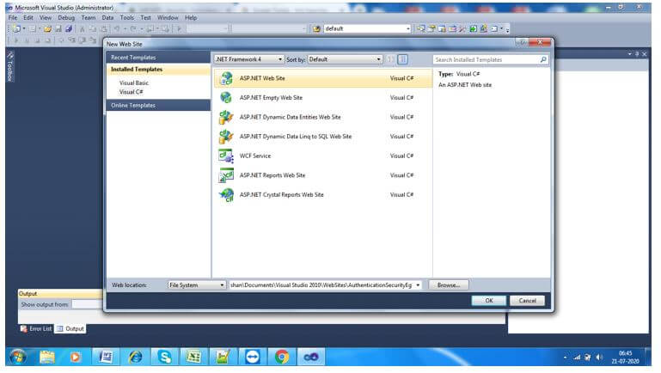Viewport: 661px width, 373px height.
Task: Open the green Start Page toolbar icon
Action: [473, 28]
